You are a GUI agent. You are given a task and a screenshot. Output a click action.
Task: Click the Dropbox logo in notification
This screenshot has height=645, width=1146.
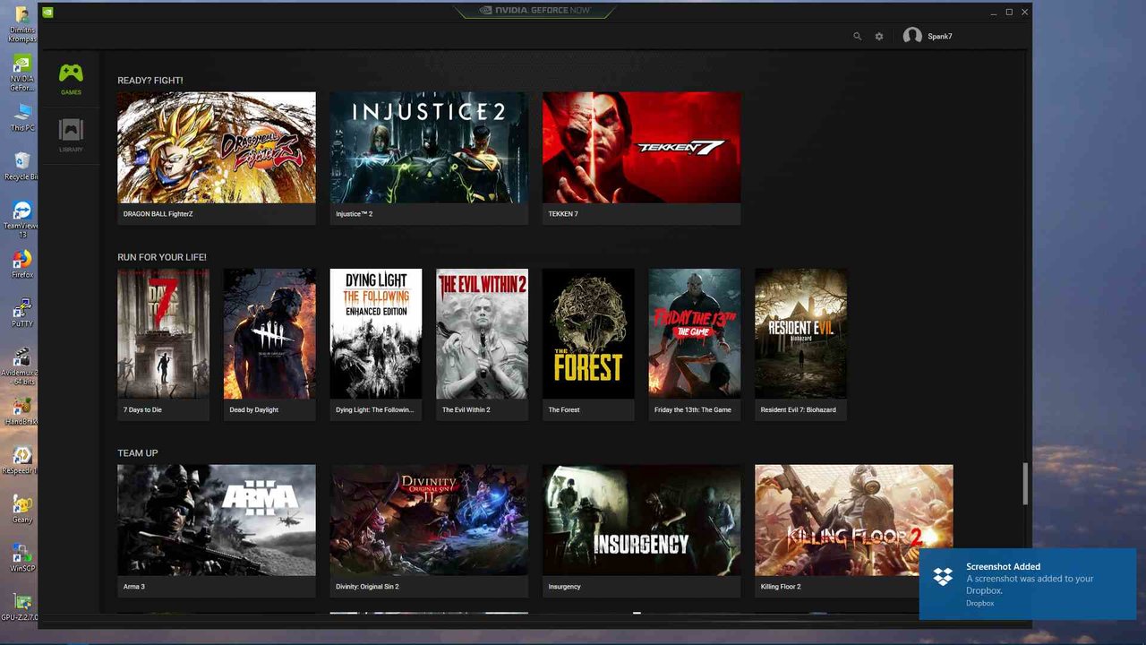(943, 577)
